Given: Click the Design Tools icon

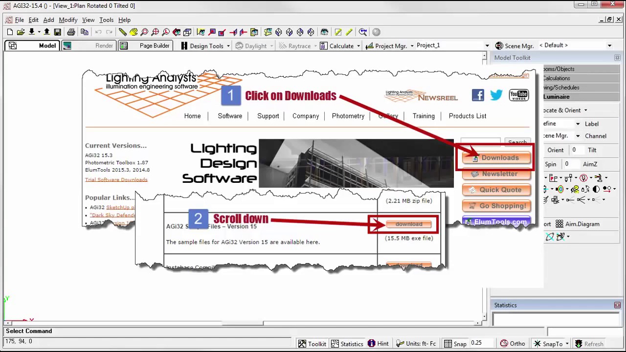Looking at the screenshot, I should point(184,46).
